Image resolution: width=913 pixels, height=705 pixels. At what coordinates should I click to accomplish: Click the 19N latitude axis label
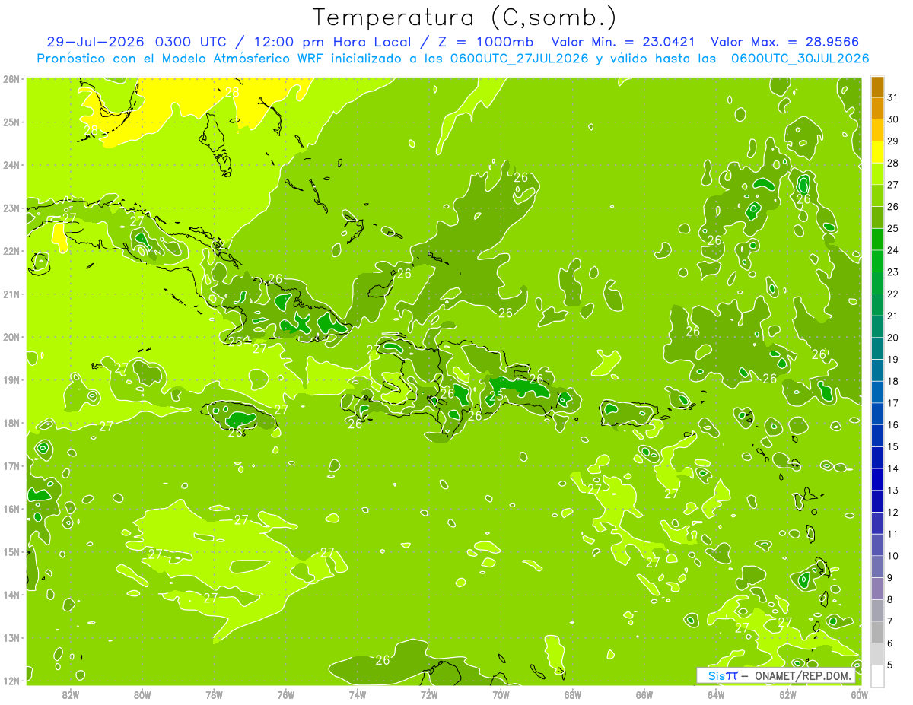11,379
